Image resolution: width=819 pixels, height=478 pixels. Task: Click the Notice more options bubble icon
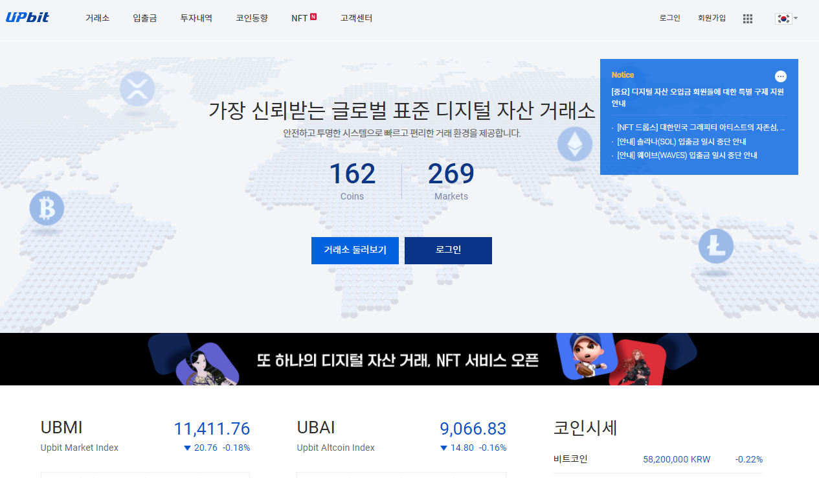point(780,76)
